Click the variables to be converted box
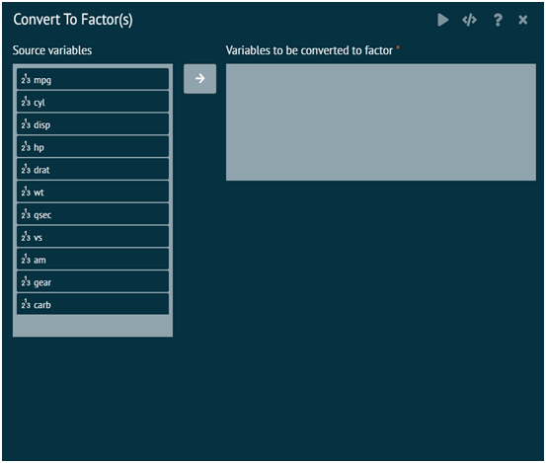 [x=381, y=122]
